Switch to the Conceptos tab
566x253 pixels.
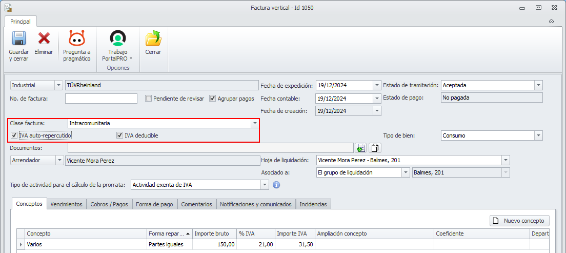pyautogui.click(x=29, y=204)
